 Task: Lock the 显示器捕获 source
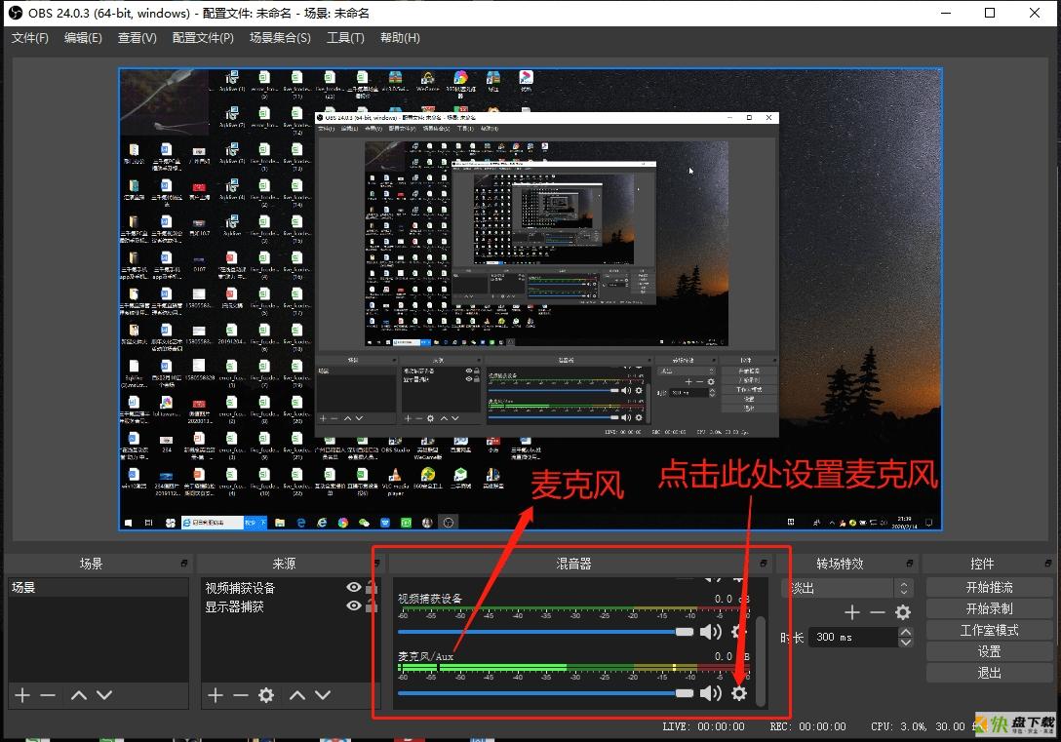[372, 606]
